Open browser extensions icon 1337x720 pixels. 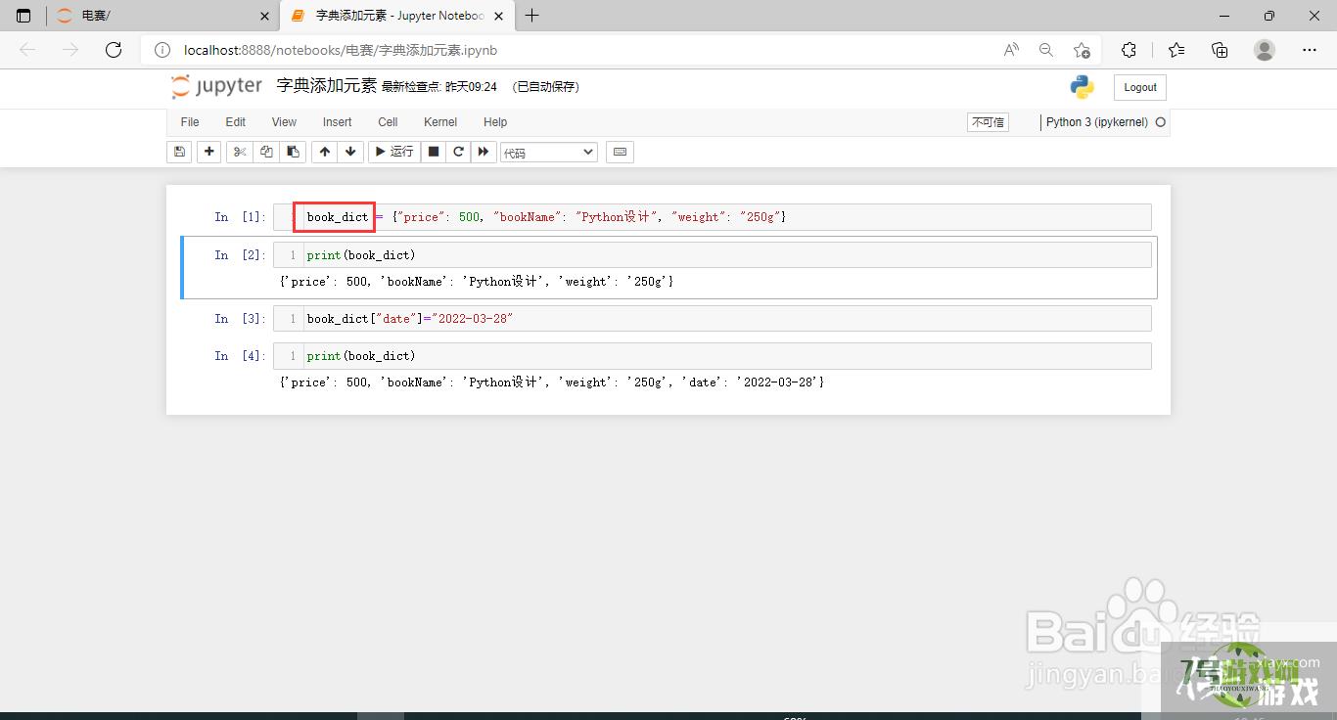pos(1129,50)
